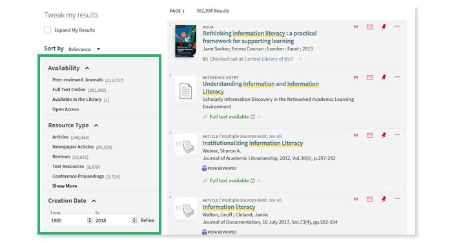Select the '361,908 Results' count text
The image size is (452, 243).
tap(212, 11)
